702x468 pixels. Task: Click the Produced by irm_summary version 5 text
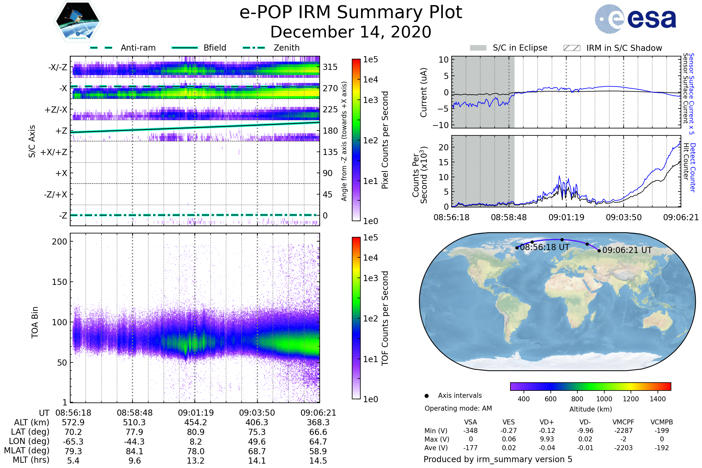point(498,459)
